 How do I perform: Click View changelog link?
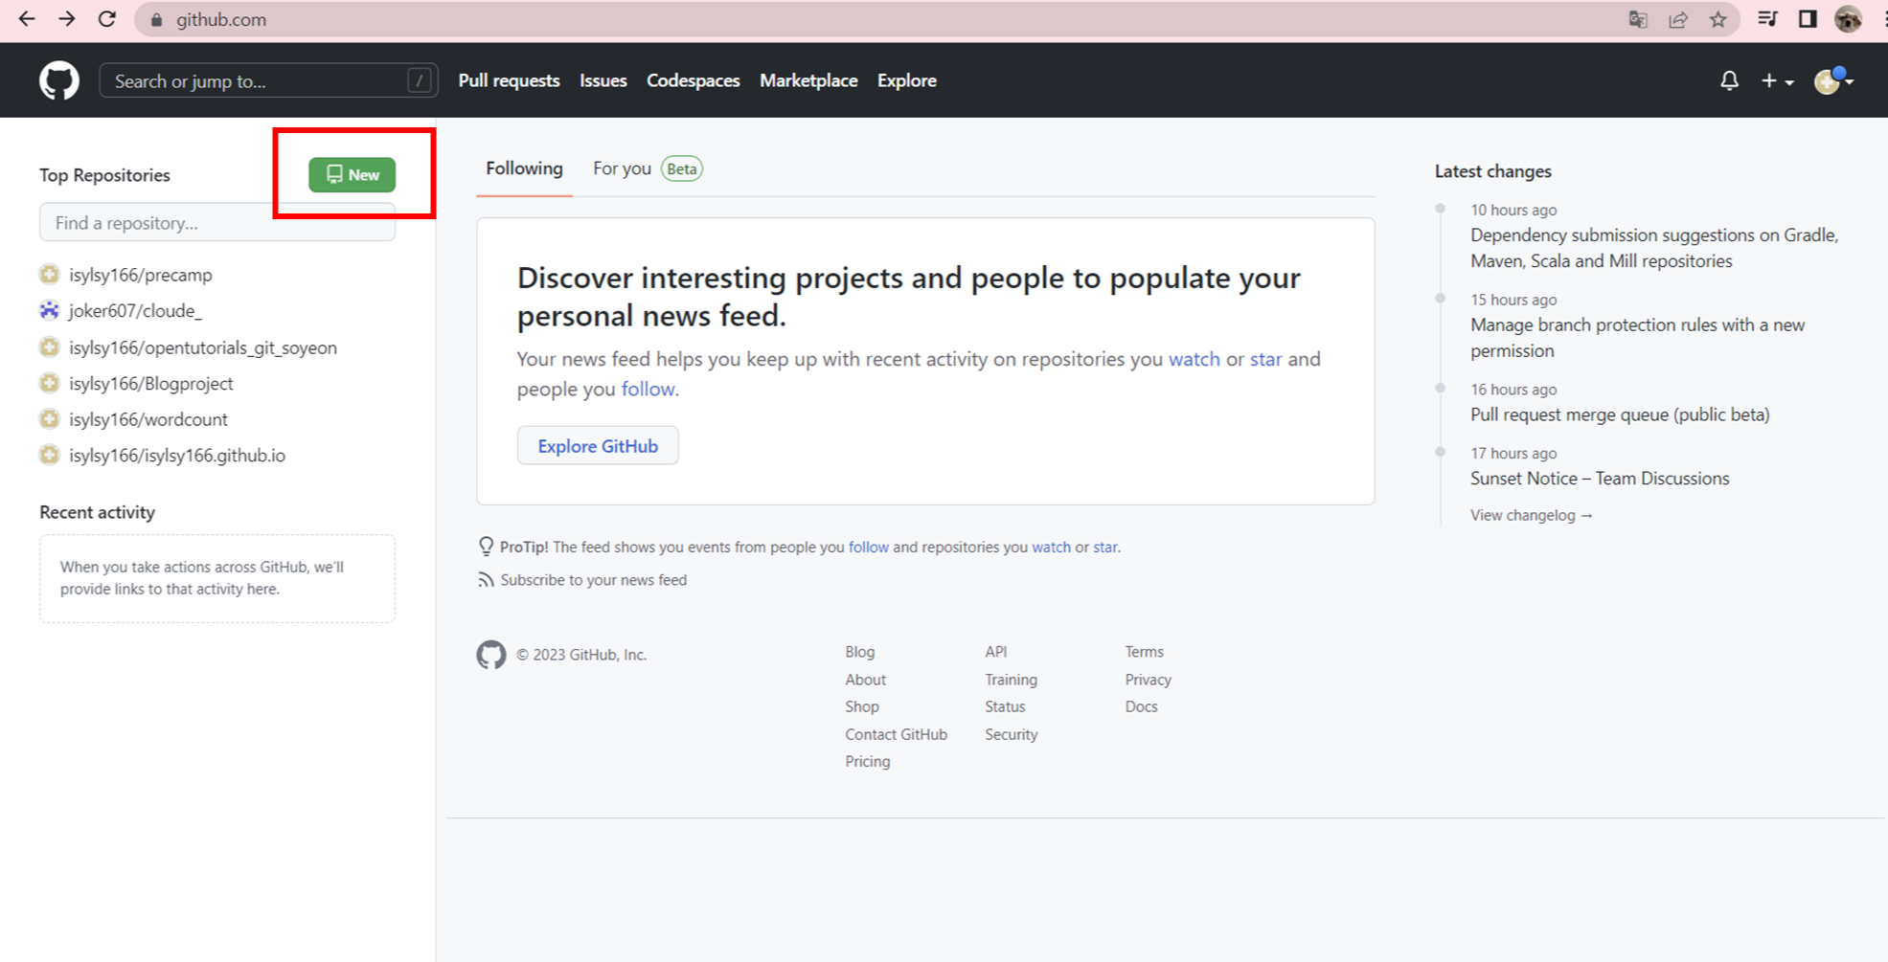tap(1531, 515)
